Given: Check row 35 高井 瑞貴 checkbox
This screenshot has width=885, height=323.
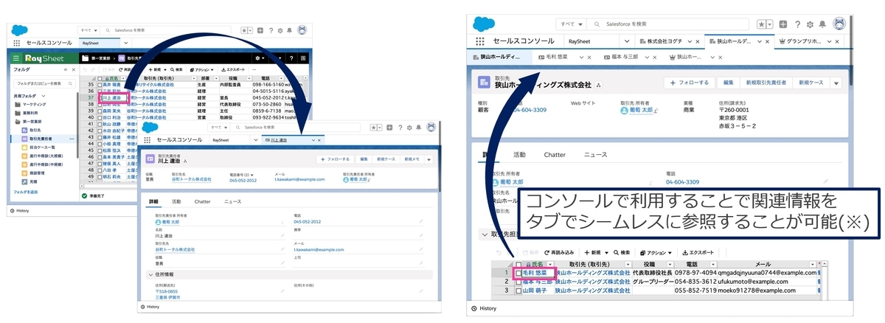Looking at the screenshot, I should click(101, 85).
